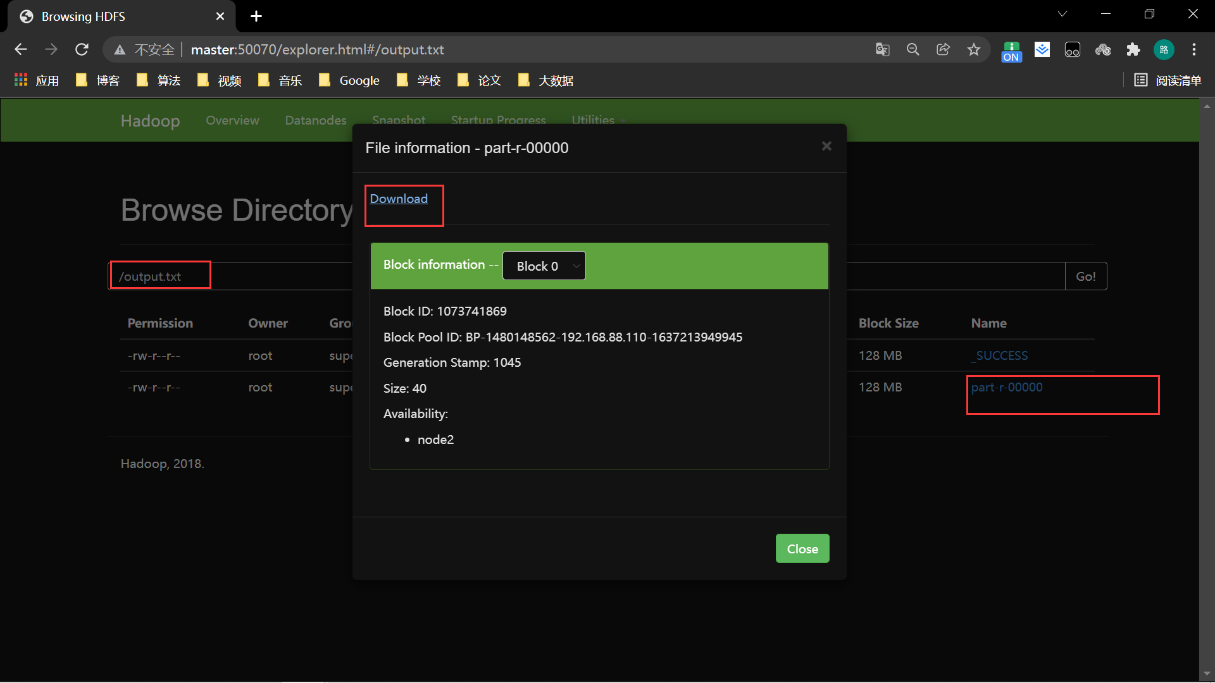The height and width of the screenshot is (683, 1215).
Task: Click the share page icon
Action: point(943,49)
